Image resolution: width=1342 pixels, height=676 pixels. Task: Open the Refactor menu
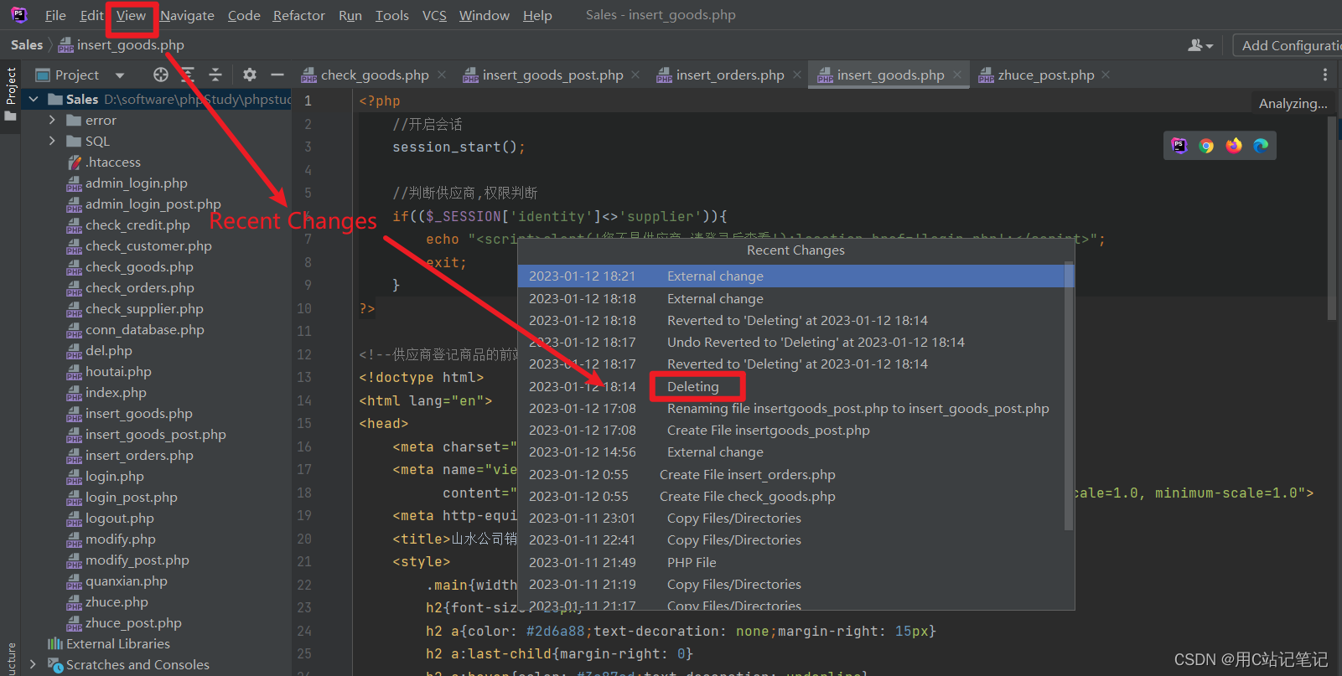pyautogui.click(x=298, y=15)
